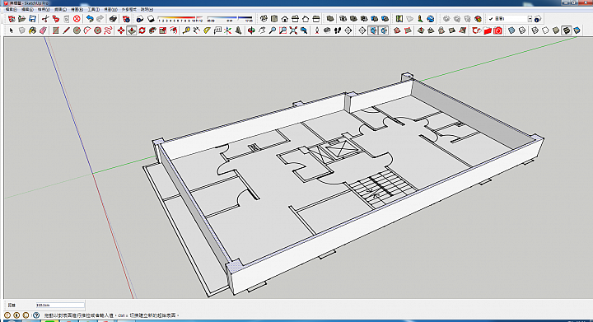Viewport: 593px width, 322px height.
Task: Choose the Paint Bucket tool
Action: 32,30
